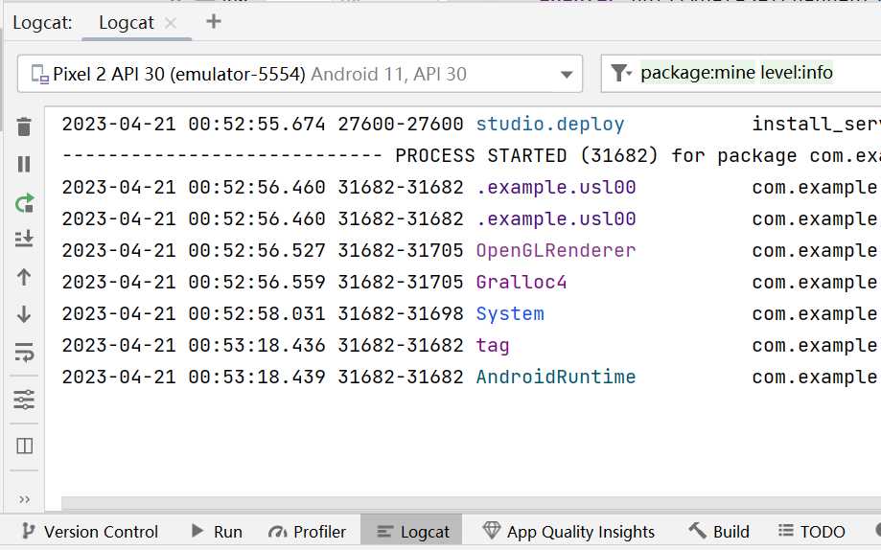
Task: Open the App Quality Insights tab
Action: (568, 532)
